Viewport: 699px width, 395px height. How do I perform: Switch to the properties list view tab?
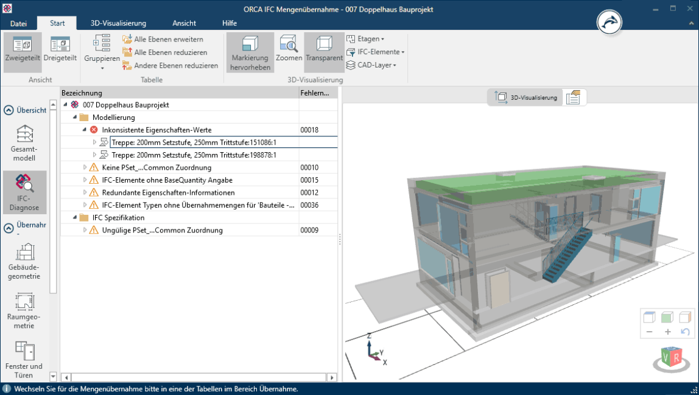point(574,97)
